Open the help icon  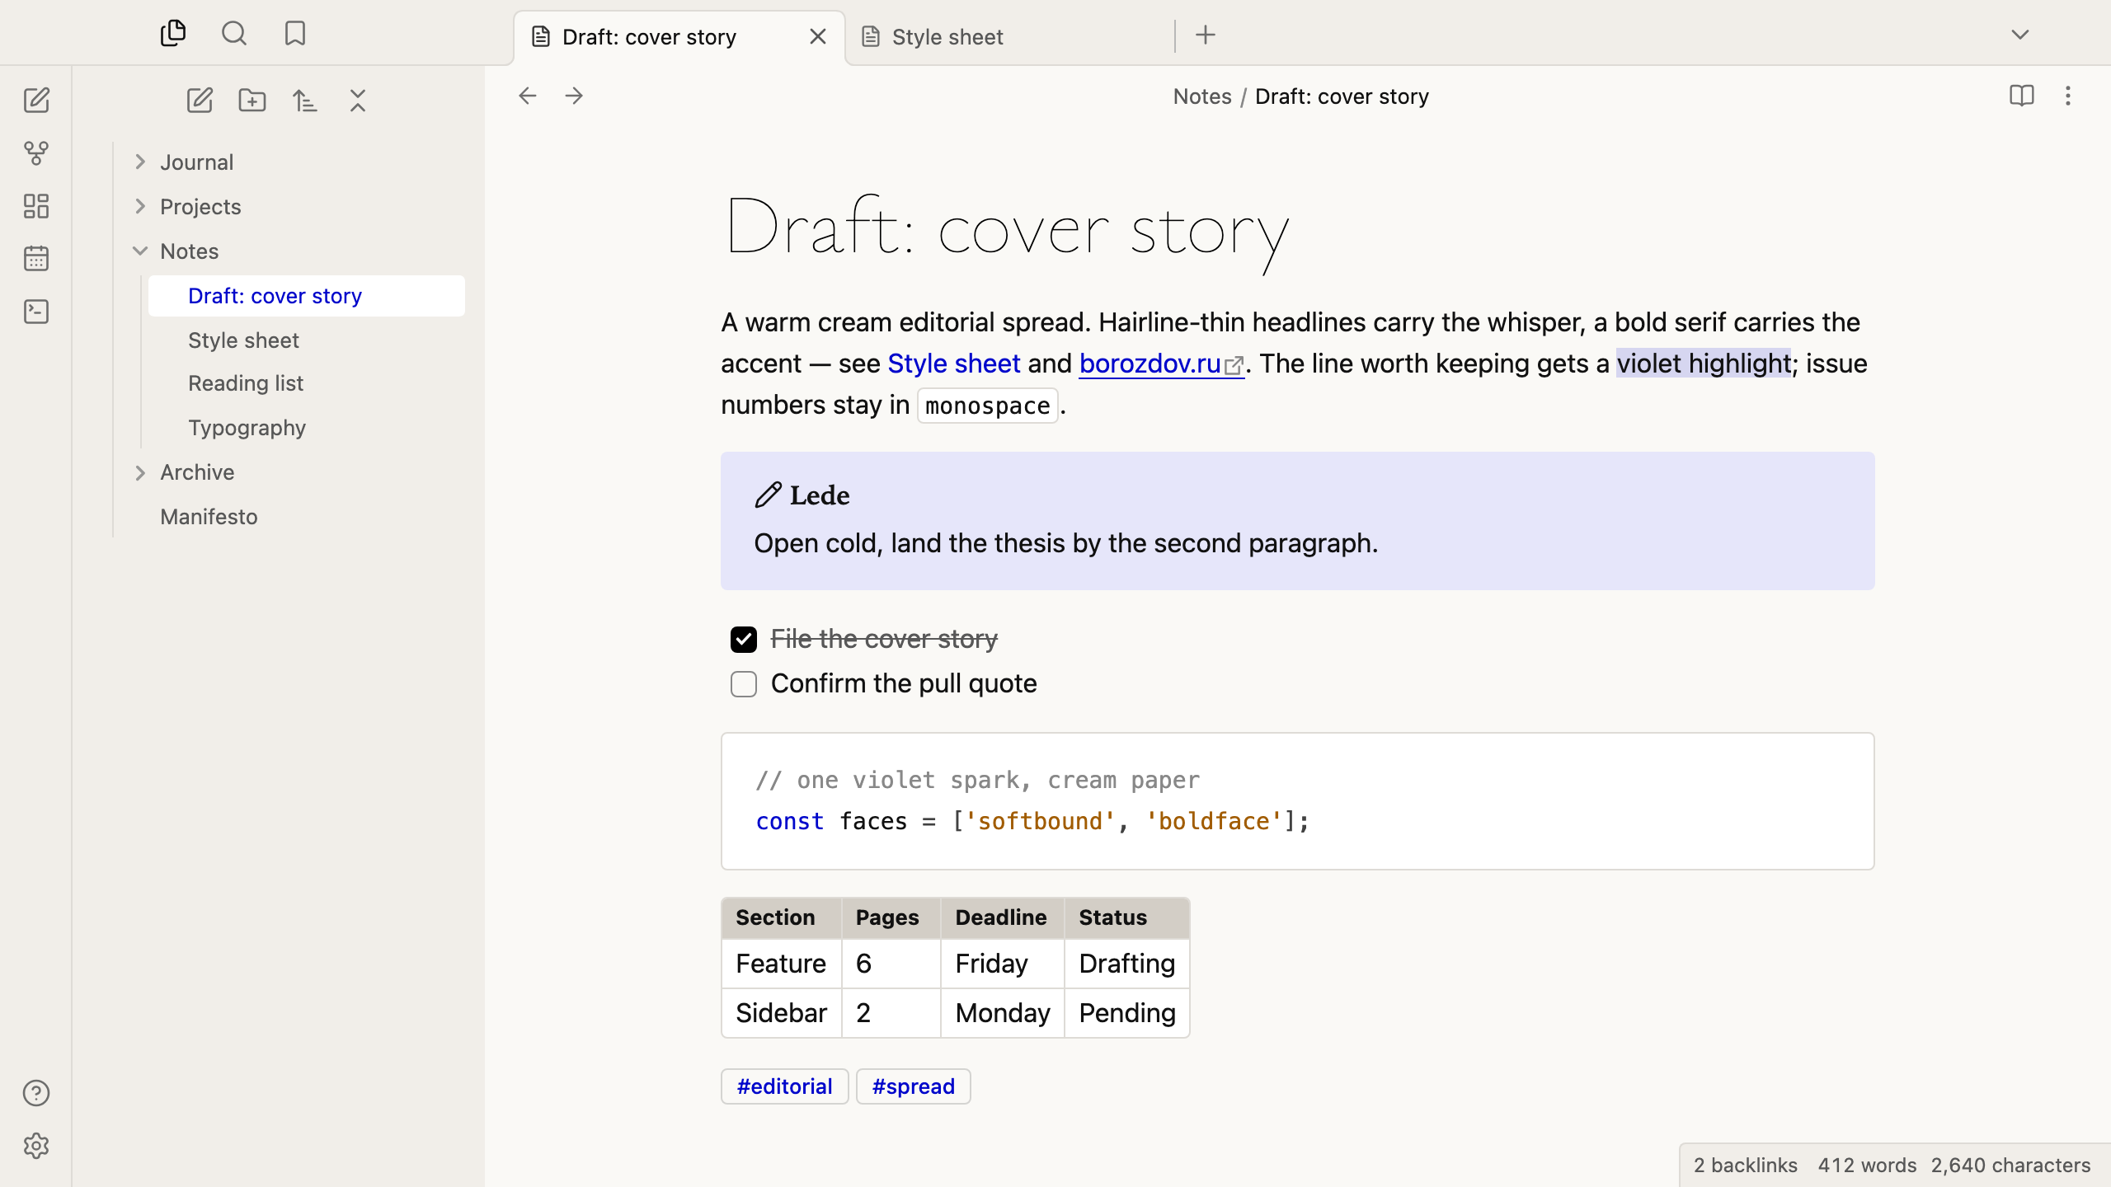[x=36, y=1093]
